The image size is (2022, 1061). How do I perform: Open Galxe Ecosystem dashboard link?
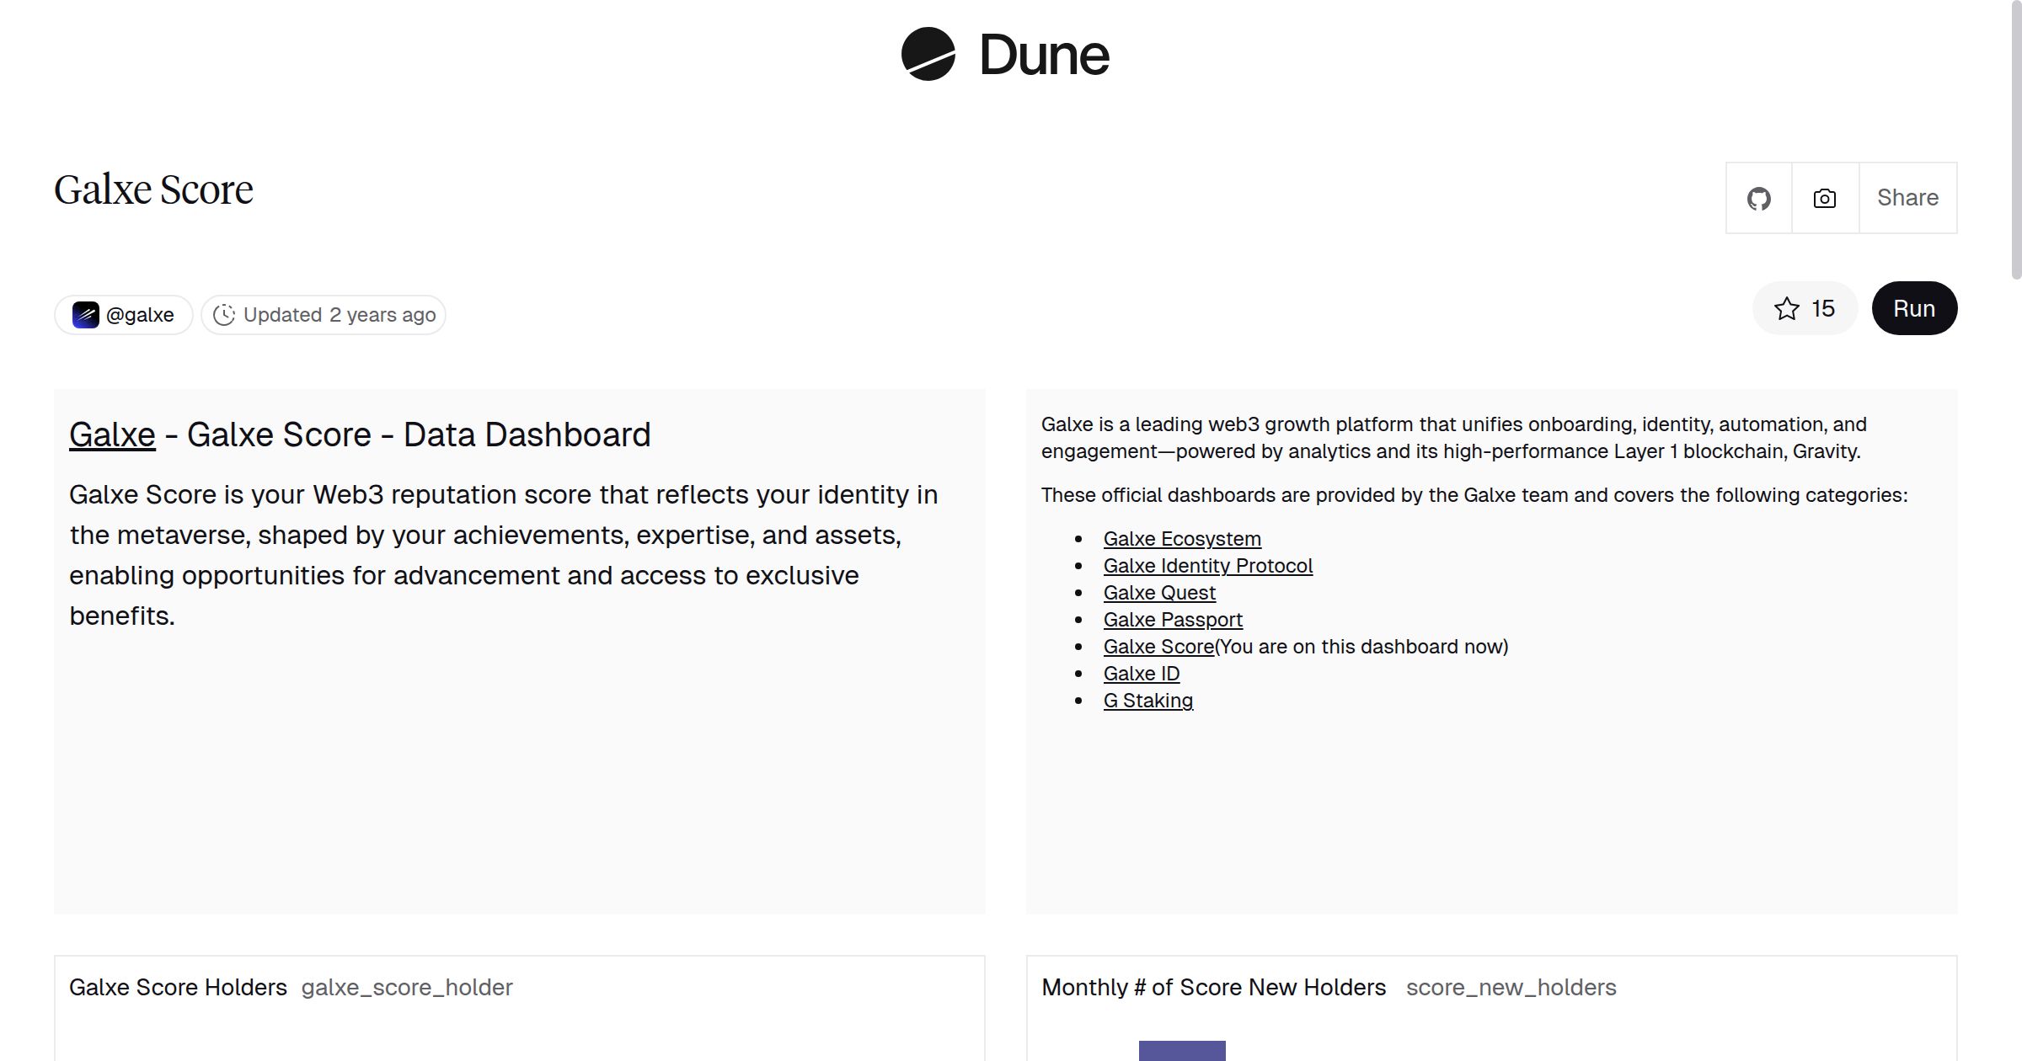(1181, 539)
